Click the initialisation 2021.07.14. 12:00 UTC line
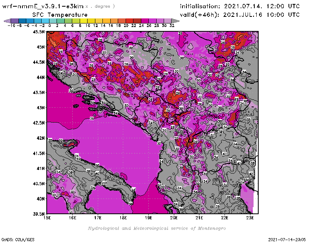 click(x=240, y=6)
